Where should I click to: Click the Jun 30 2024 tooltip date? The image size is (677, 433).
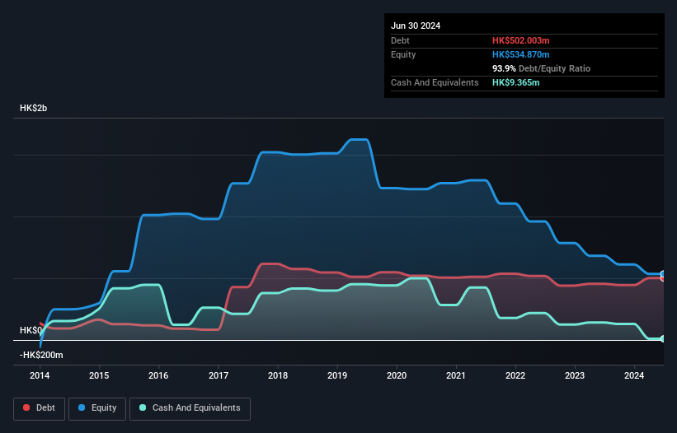click(x=416, y=26)
